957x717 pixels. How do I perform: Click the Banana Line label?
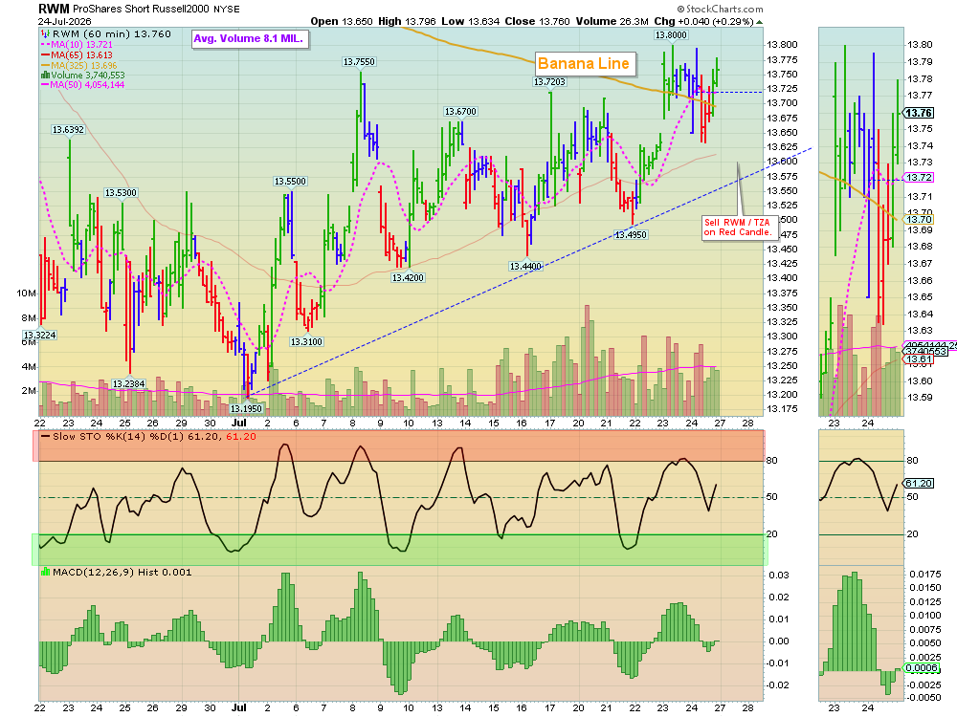pos(584,63)
